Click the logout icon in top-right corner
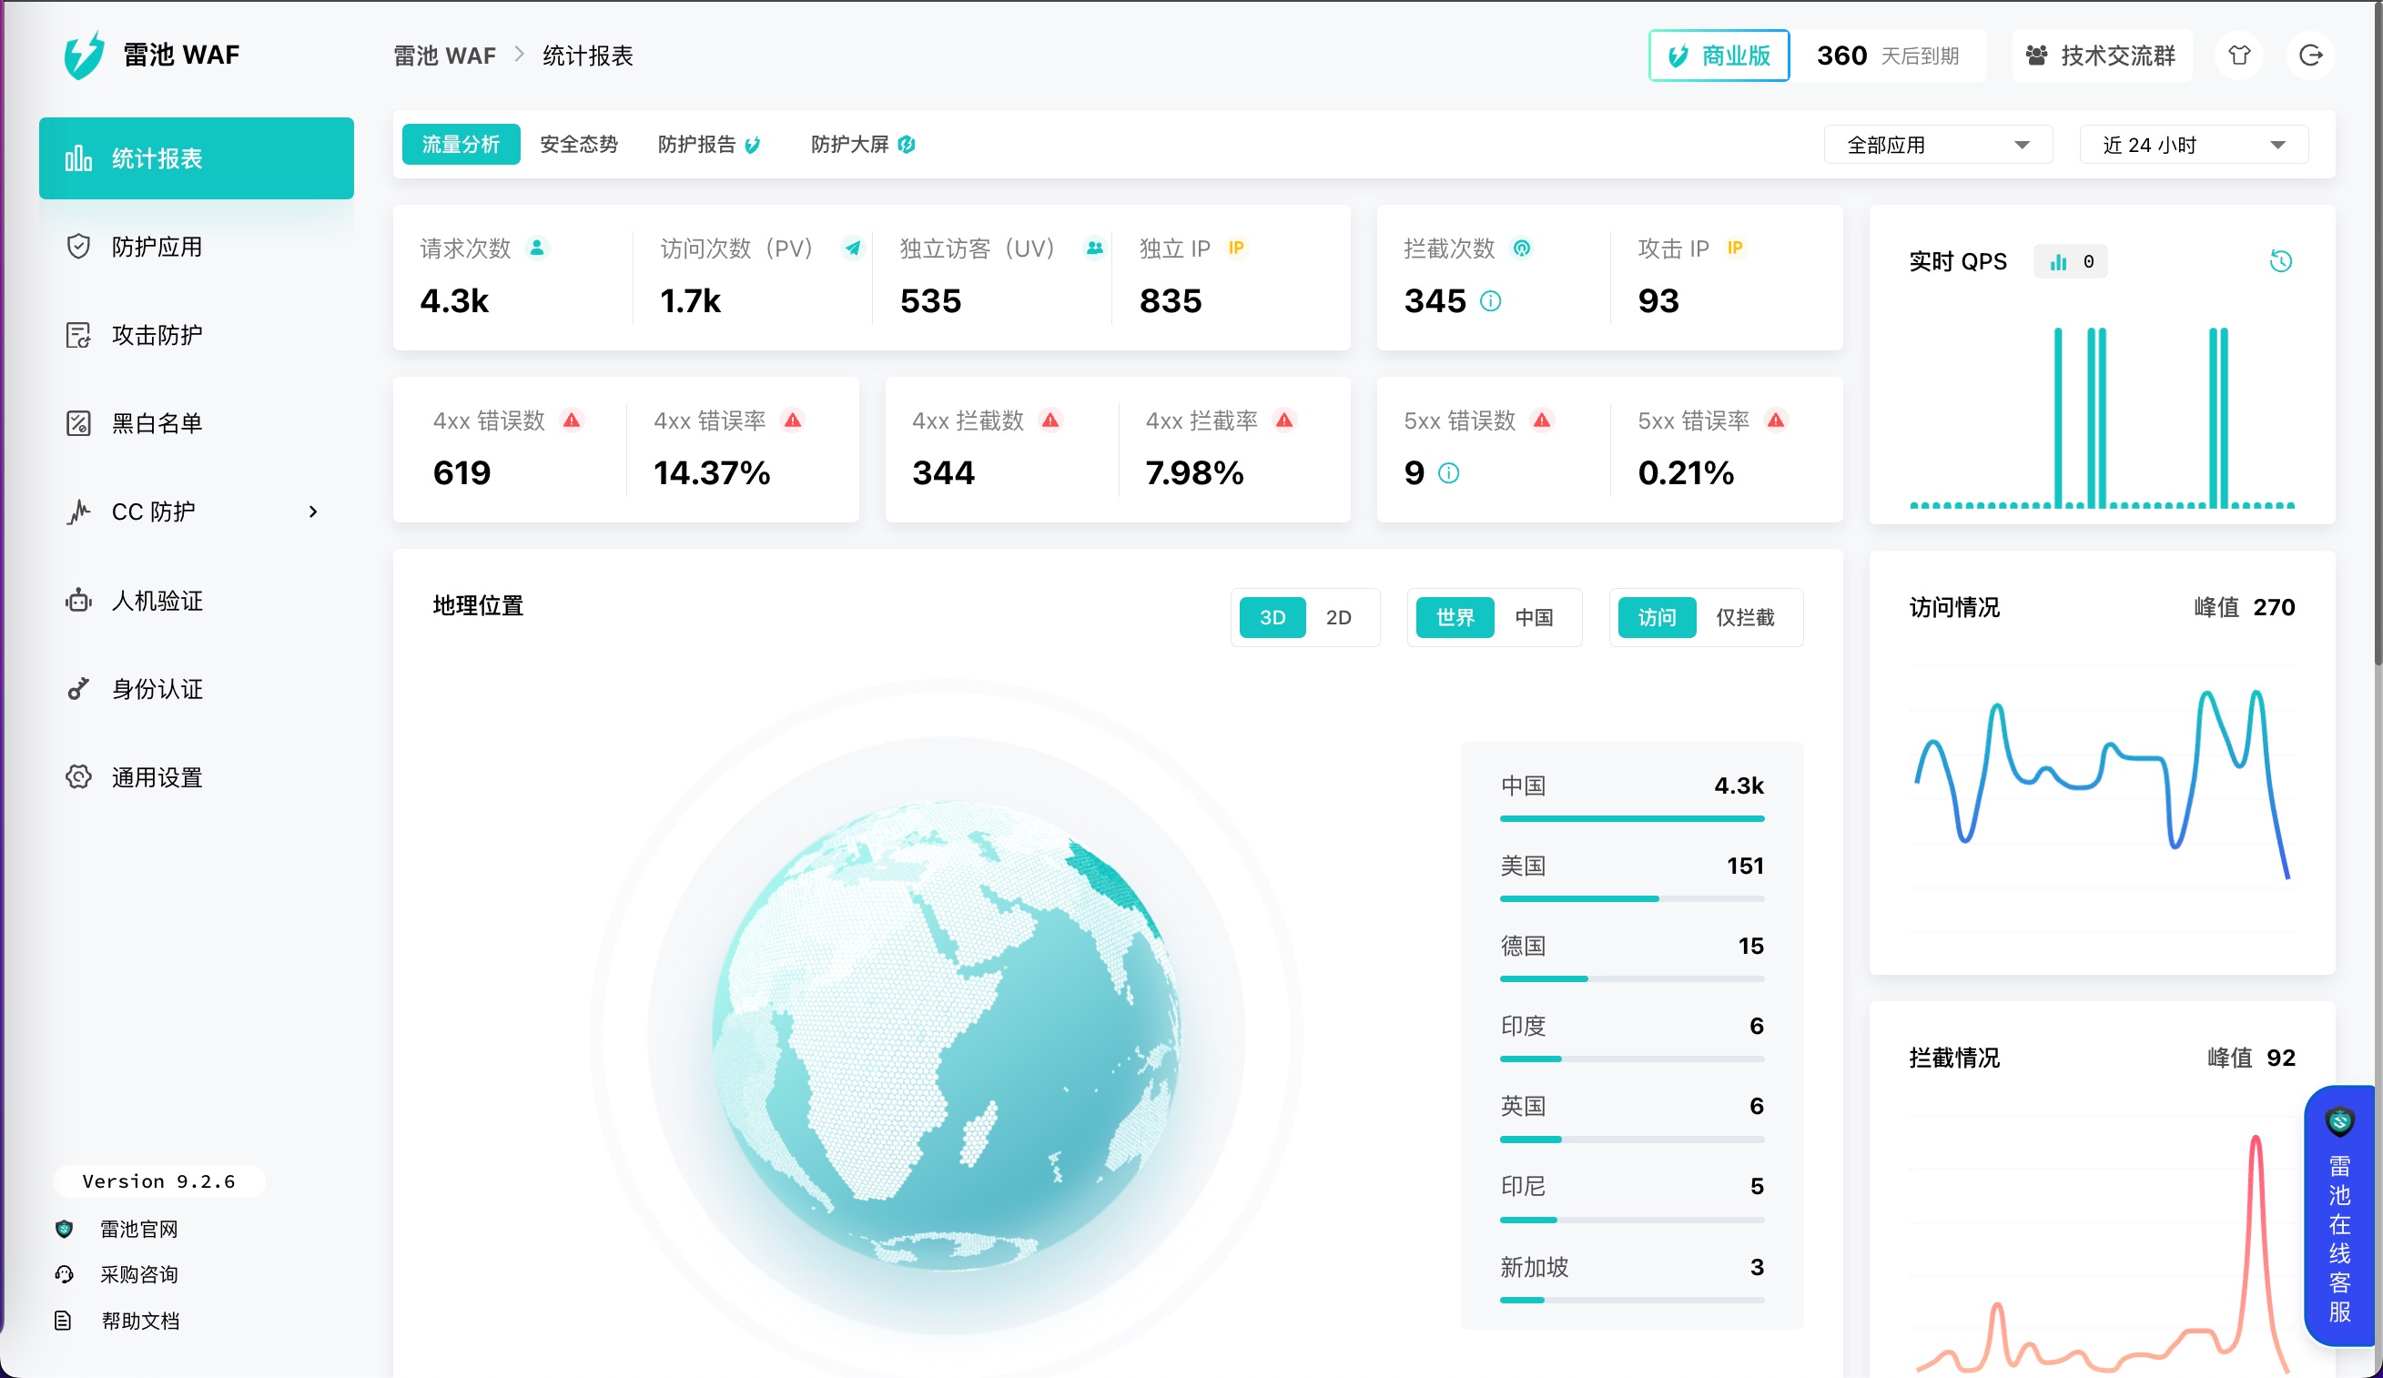The width and height of the screenshot is (2383, 1378). [x=2310, y=56]
